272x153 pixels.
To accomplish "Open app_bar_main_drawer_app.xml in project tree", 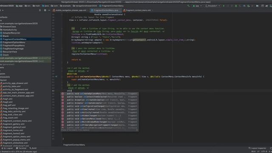I will coord(17,93).
